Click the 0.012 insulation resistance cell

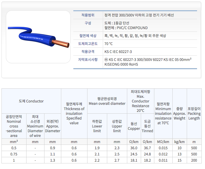point(163,154)
